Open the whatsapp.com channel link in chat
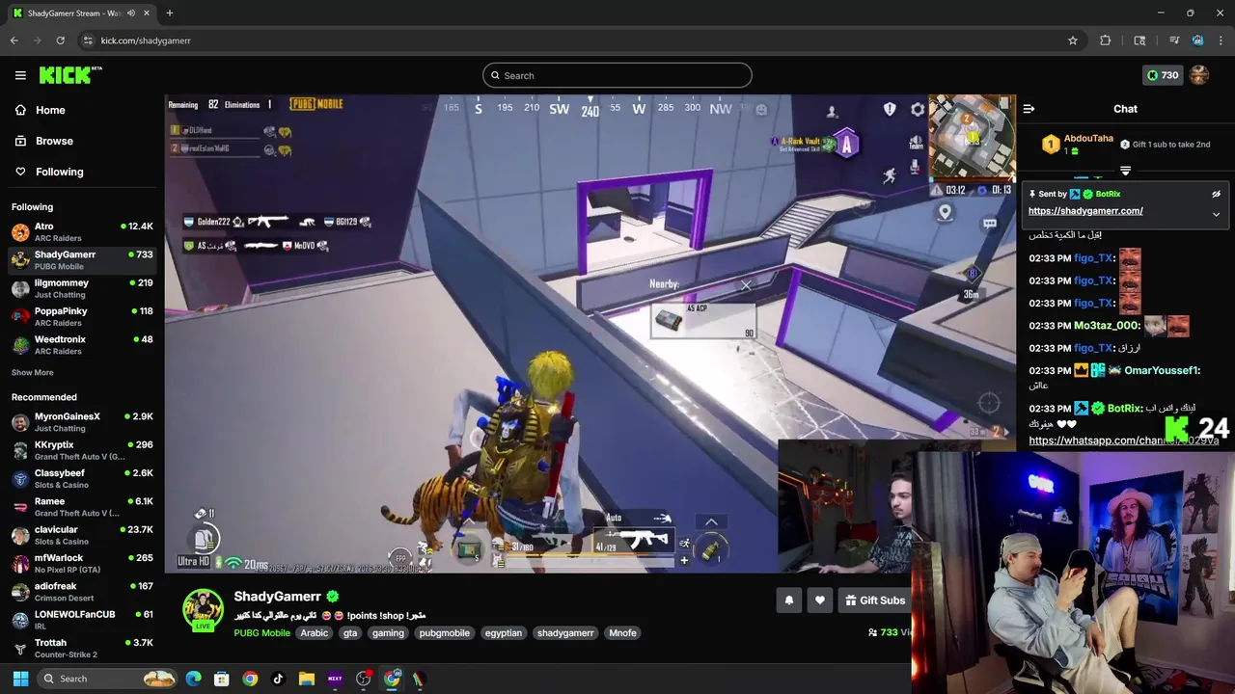 tap(1123, 440)
